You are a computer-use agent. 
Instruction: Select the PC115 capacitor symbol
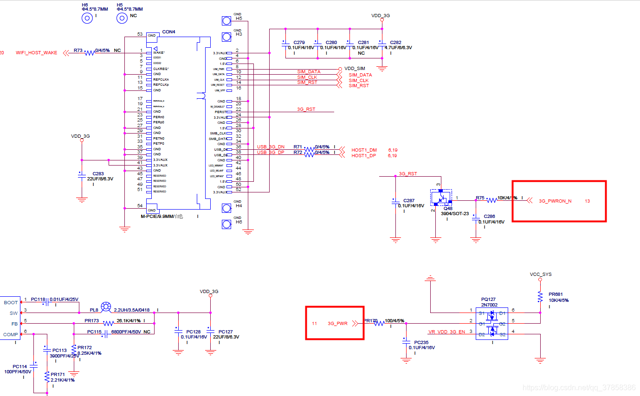click(106, 333)
